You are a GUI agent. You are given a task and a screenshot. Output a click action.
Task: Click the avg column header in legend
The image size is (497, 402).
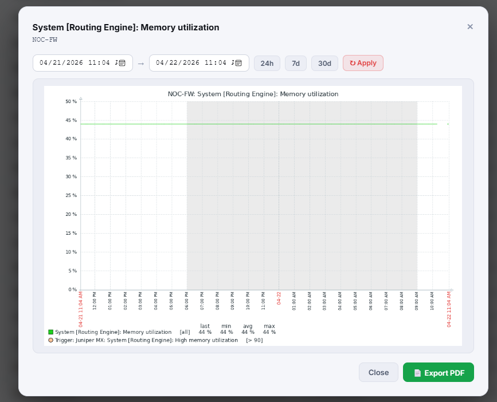click(248, 326)
